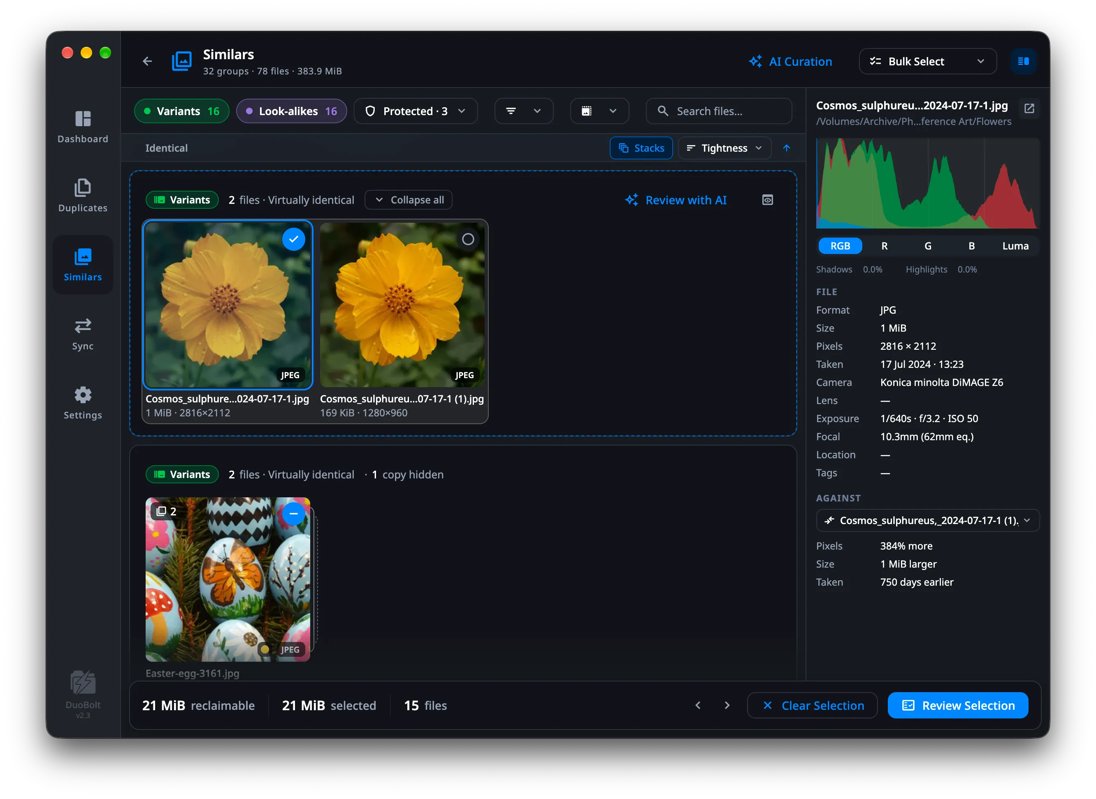Viewport: 1096px width, 799px height.
Task: Click the stack count badge on Easter-egg thumbnail
Action: [x=166, y=511]
